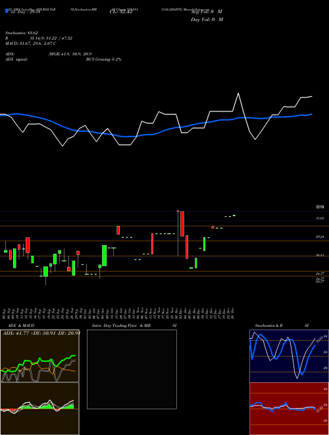329x435 pixels.
Task: Click the BUY Growing @ 2% signal text
Action: point(103,59)
